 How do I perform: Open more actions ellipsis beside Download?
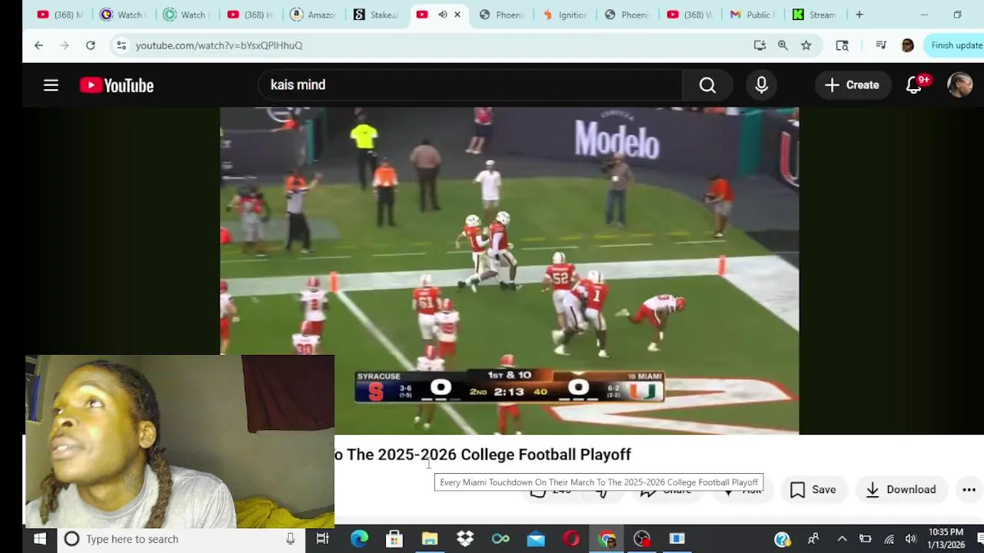[969, 489]
